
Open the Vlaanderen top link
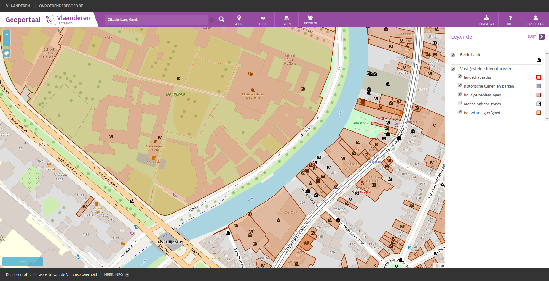[18, 6]
